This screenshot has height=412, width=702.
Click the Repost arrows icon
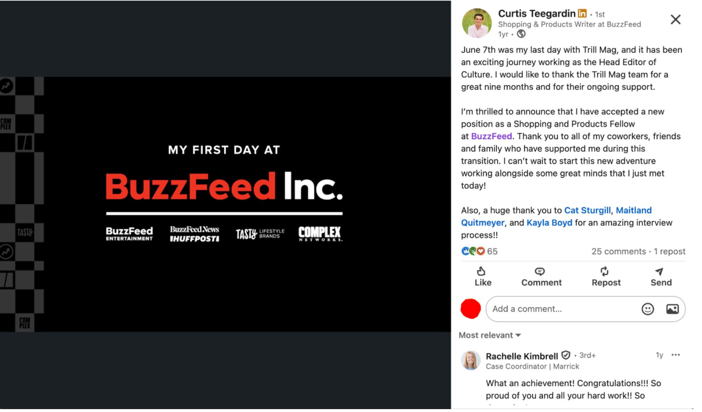605,271
